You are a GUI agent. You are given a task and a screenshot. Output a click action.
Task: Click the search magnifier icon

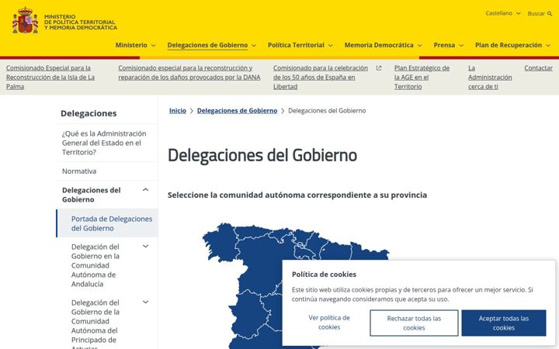(x=550, y=13)
